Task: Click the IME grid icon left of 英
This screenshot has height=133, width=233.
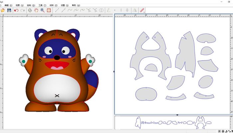Action: (219, 131)
